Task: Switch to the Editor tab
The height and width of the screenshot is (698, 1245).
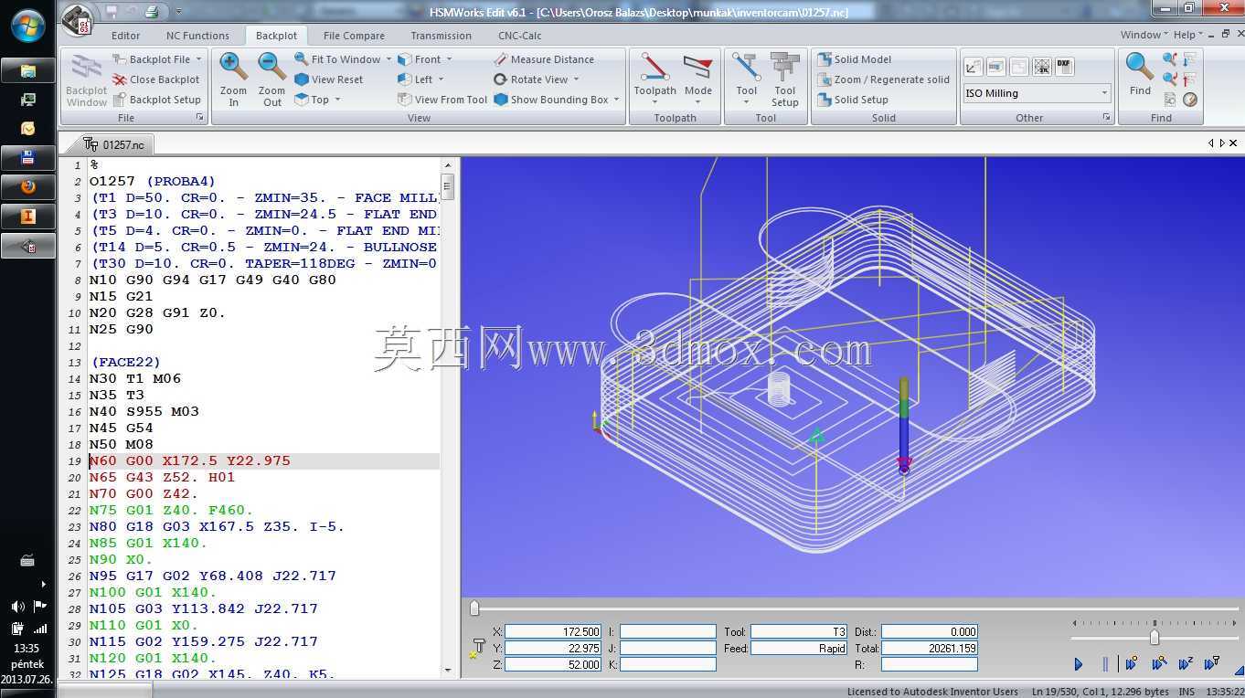Action: pos(126,36)
